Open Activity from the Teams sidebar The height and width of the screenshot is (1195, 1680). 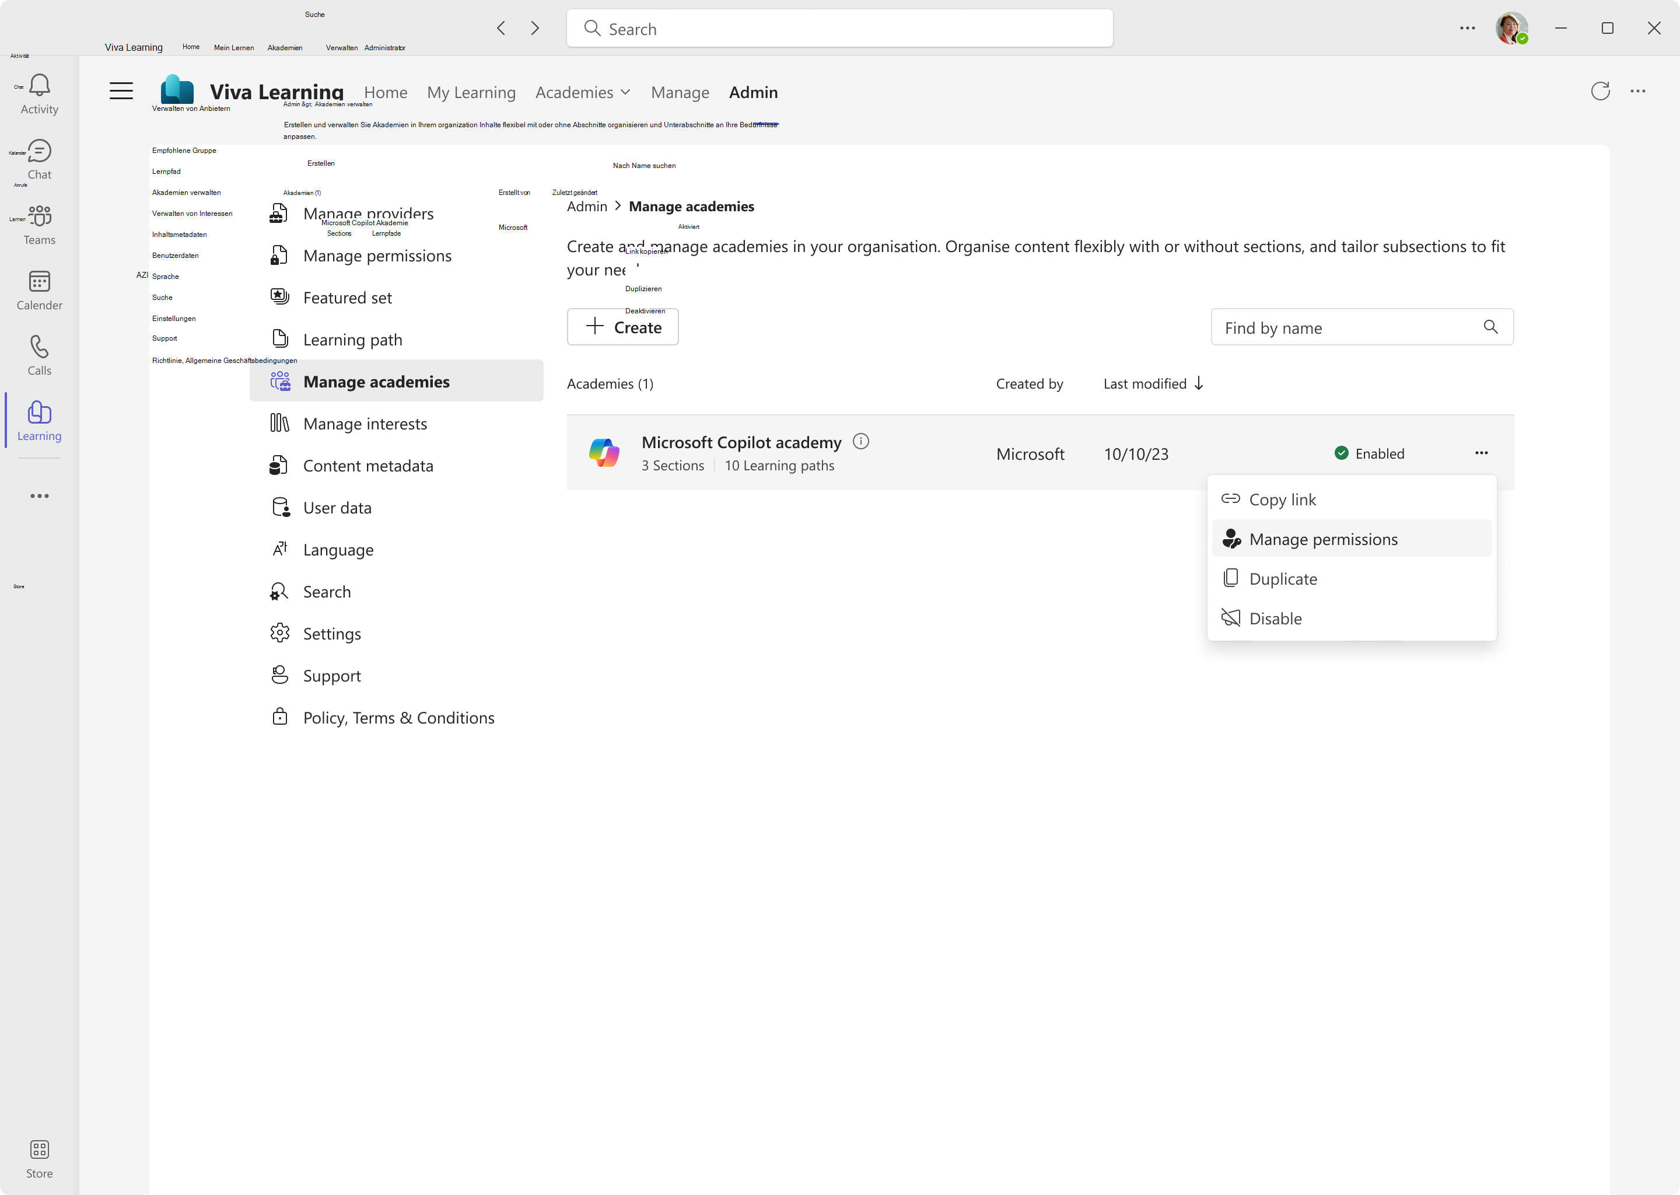click(x=39, y=92)
